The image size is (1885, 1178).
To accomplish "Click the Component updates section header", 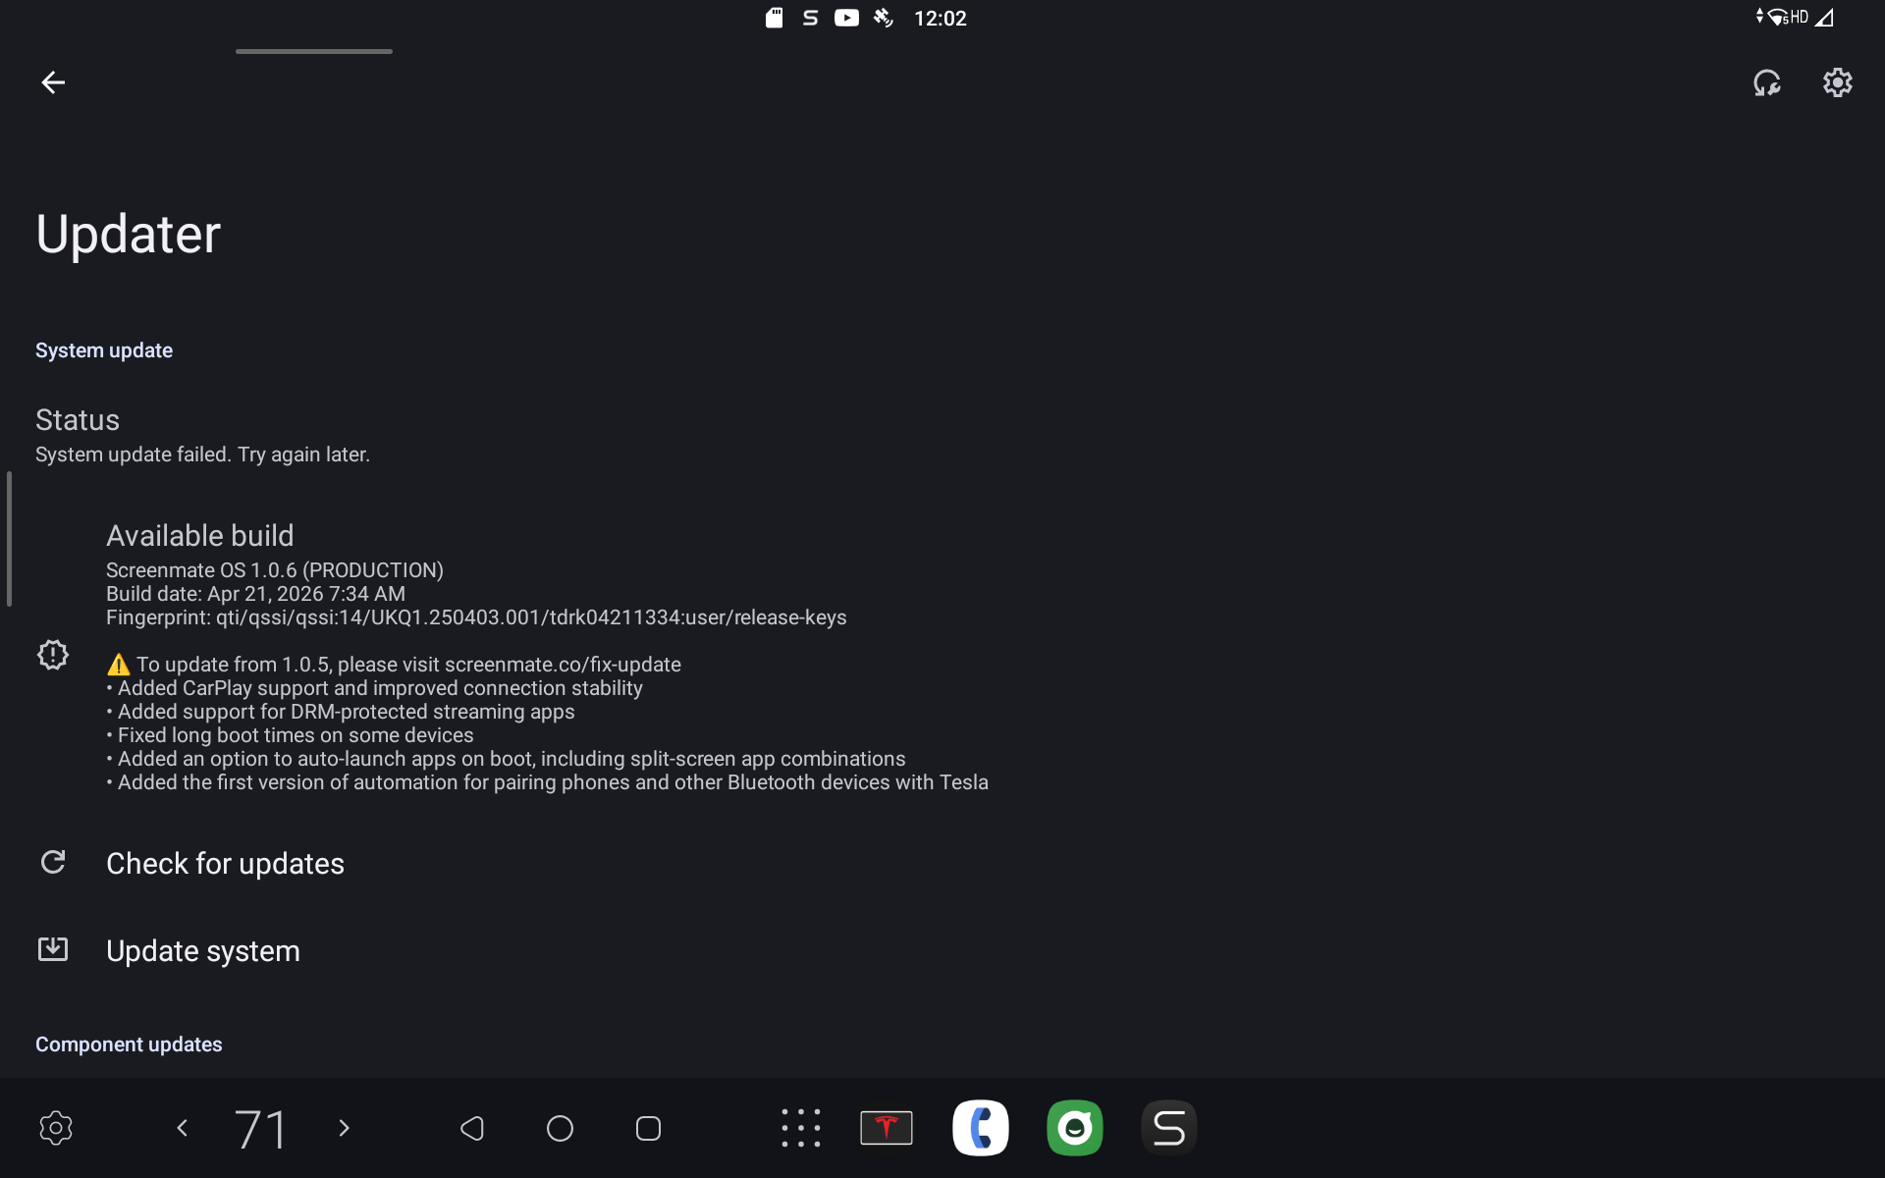I will 129,1044.
